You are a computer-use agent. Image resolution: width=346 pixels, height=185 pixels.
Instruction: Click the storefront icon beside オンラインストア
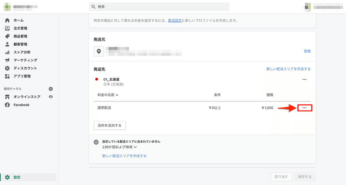click(x=7, y=97)
